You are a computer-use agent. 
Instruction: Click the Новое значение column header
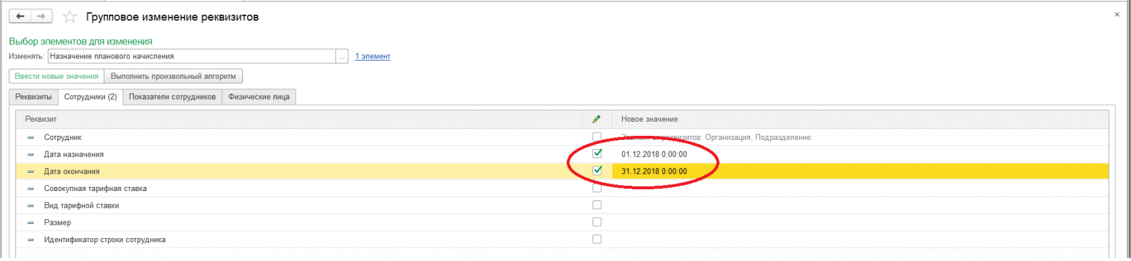860,119
